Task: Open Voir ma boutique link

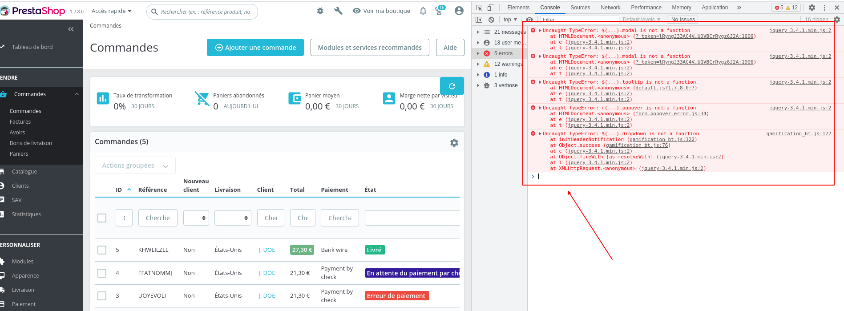Action: (381, 11)
